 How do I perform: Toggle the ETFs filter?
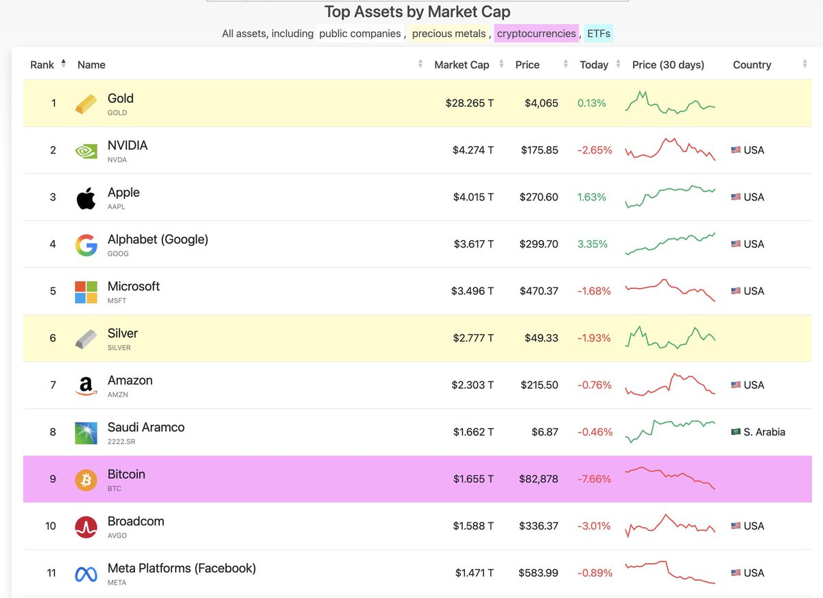click(598, 34)
